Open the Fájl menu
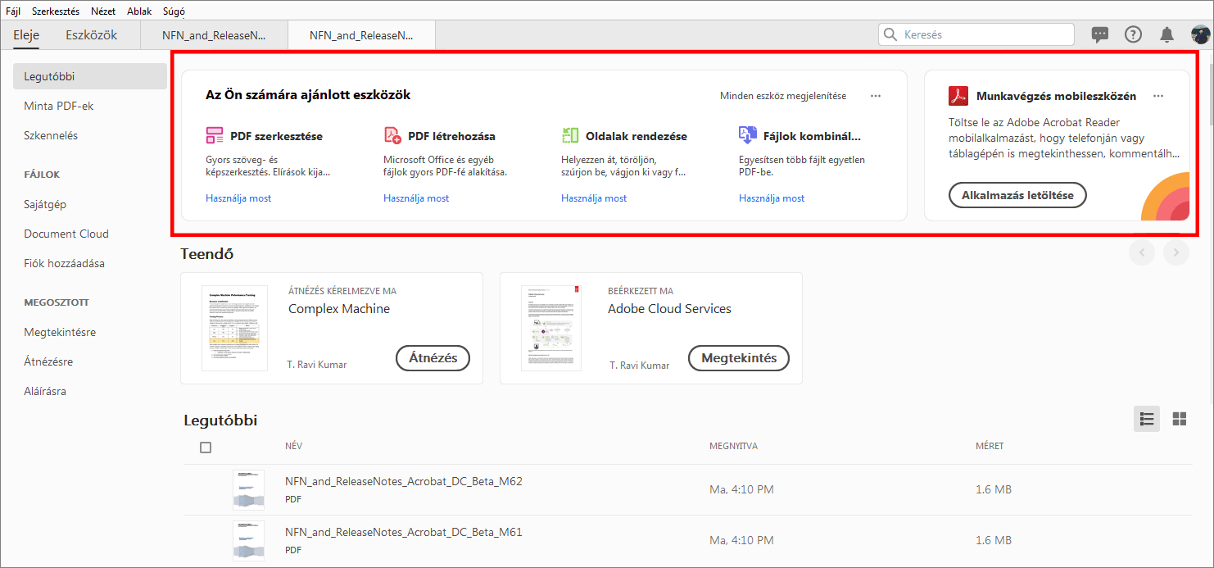 tap(12, 11)
